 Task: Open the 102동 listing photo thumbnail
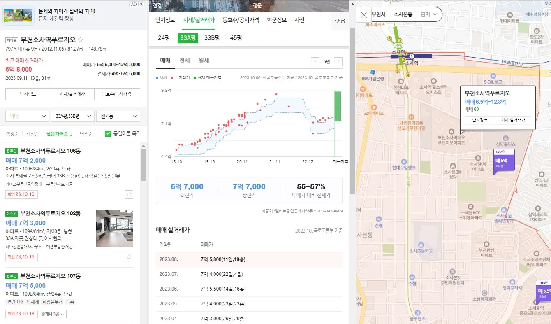tap(115, 228)
